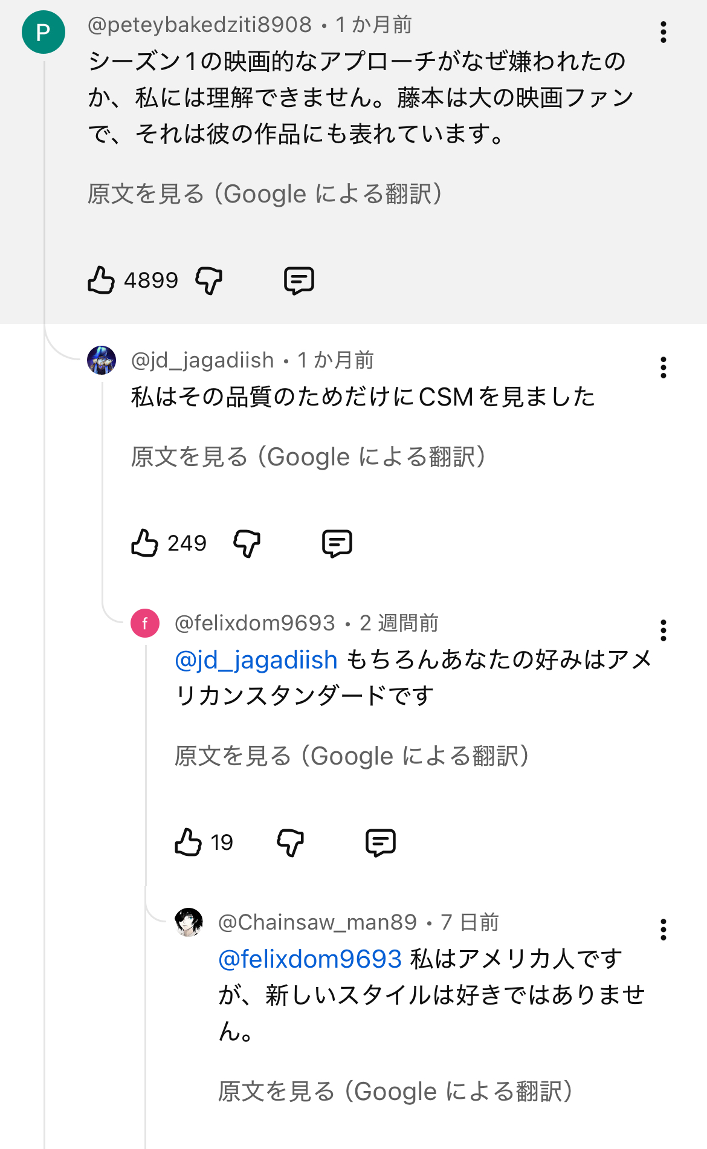Like the @felixdom9693 reply
This screenshot has height=1149, width=707.
tap(189, 842)
